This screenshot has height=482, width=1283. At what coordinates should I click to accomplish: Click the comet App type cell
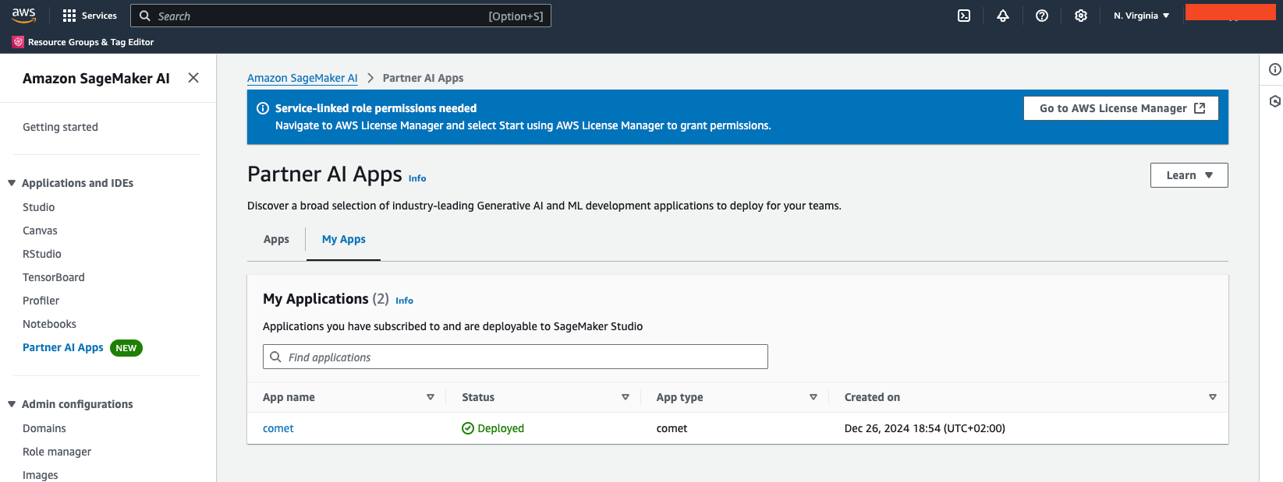pyautogui.click(x=672, y=428)
